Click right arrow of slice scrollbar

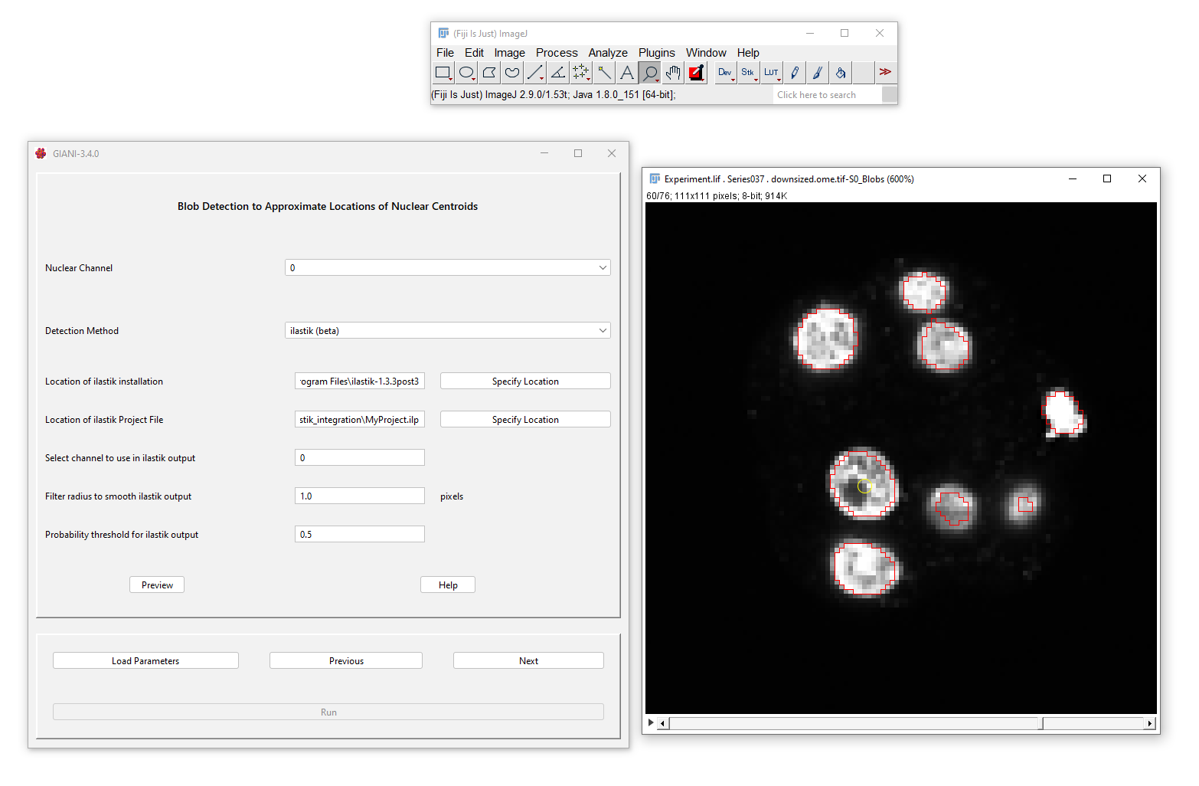[1149, 723]
